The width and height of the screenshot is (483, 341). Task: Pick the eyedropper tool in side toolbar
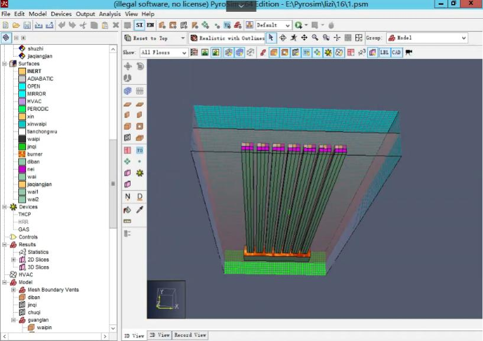coord(140,209)
